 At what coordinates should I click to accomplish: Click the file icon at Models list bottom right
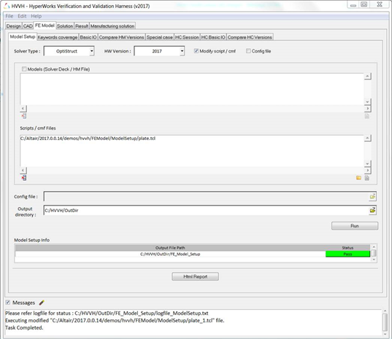(366, 116)
